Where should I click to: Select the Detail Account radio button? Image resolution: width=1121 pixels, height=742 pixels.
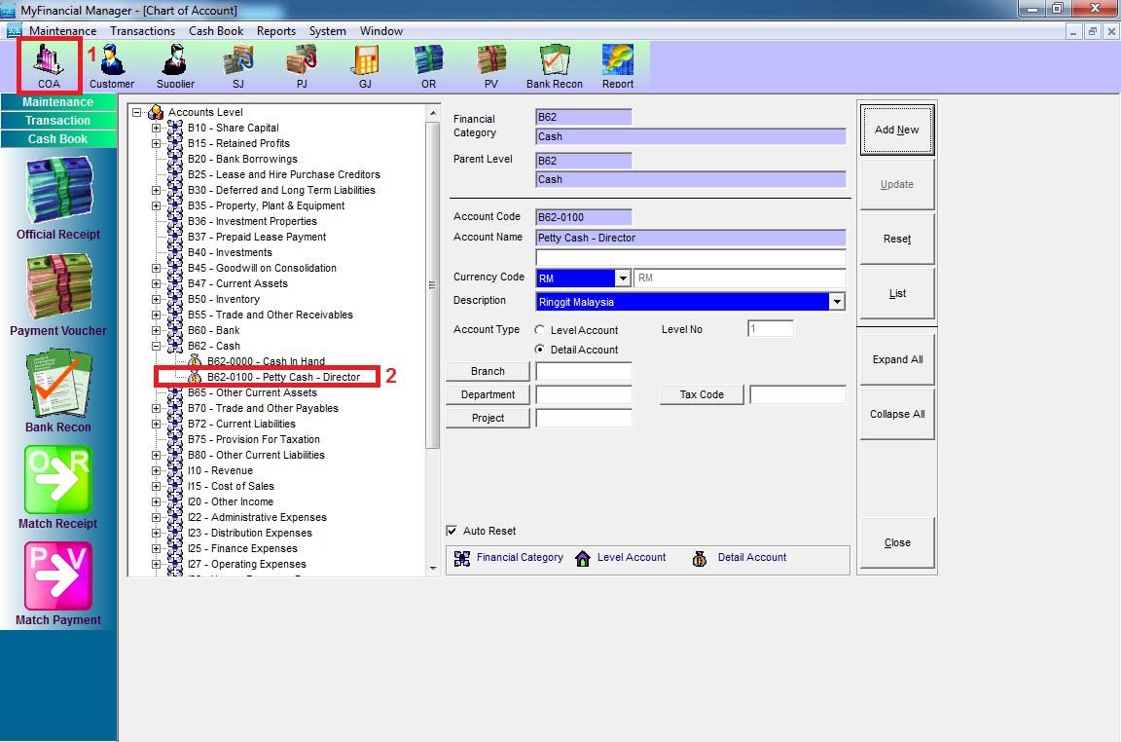point(540,350)
